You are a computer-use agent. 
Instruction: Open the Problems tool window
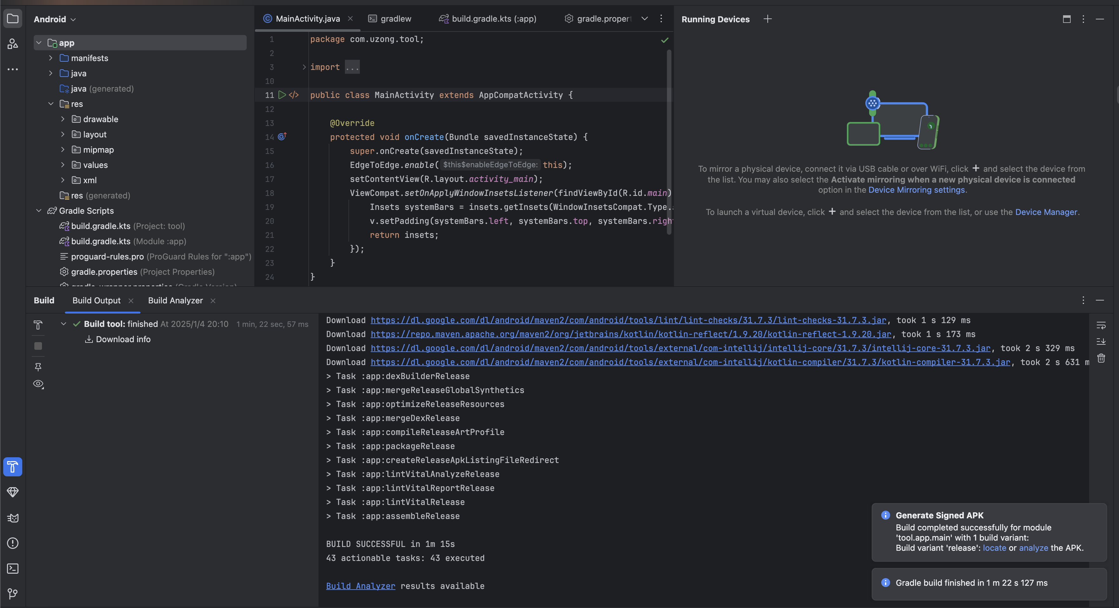pos(13,543)
